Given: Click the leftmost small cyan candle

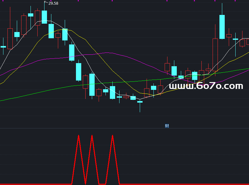Looking at the screenshot, I should (x=3, y=47).
